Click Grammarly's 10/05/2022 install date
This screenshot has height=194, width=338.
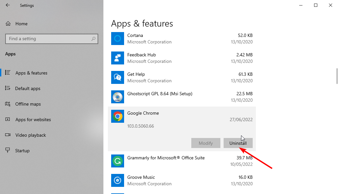click(x=241, y=165)
